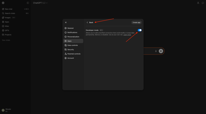Click the GPTs cube icon

(x=3, y=30)
